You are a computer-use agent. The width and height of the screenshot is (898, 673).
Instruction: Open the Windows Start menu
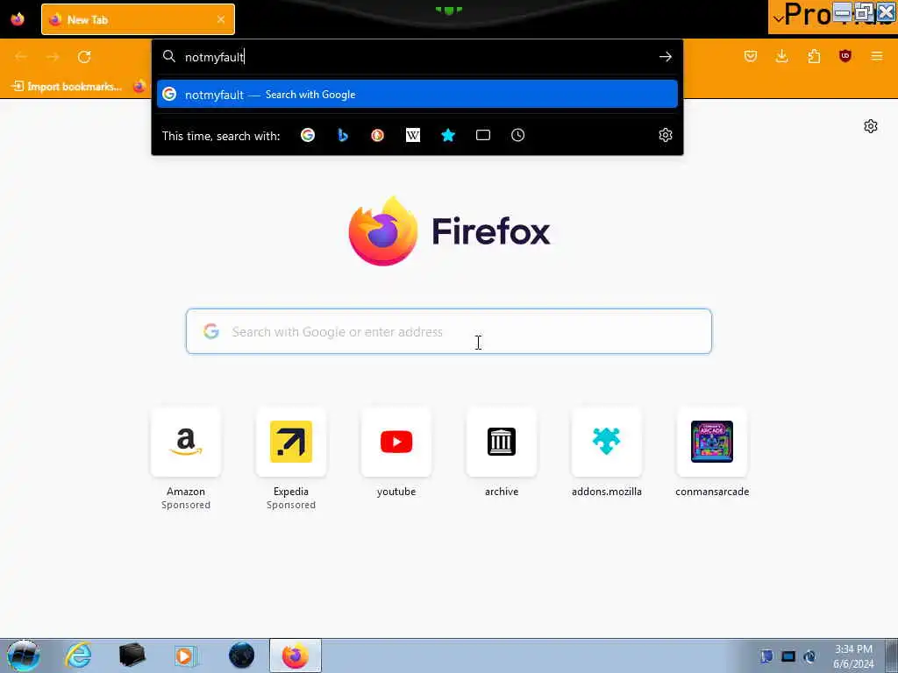[x=24, y=655]
